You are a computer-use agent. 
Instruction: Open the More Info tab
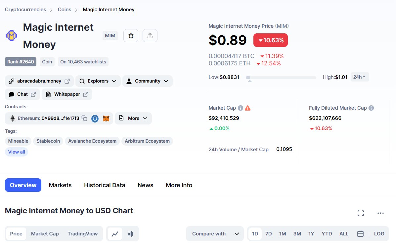pyautogui.click(x=179, y=185)
